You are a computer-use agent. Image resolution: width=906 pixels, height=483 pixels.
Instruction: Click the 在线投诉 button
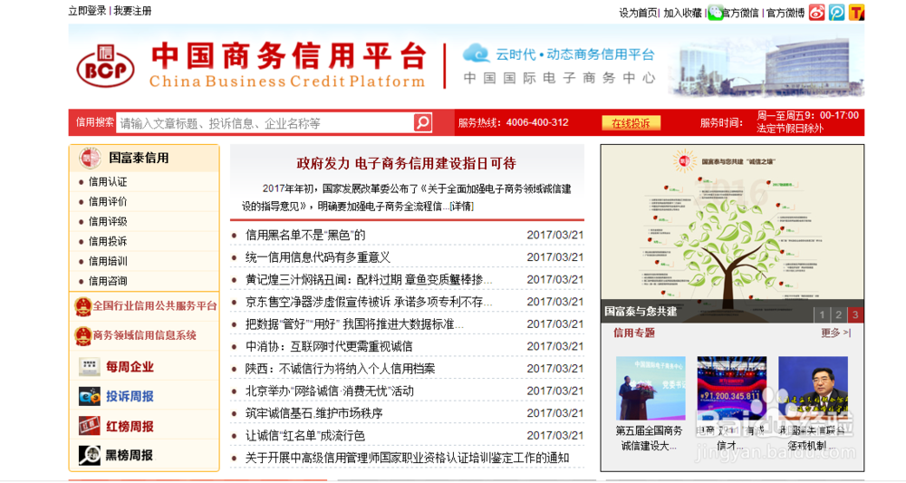click(x=631, y=123)
